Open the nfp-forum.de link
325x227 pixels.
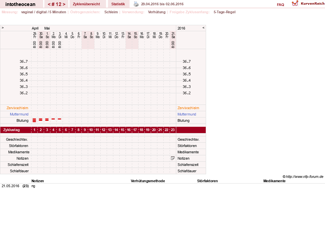[x=304, y=177]
